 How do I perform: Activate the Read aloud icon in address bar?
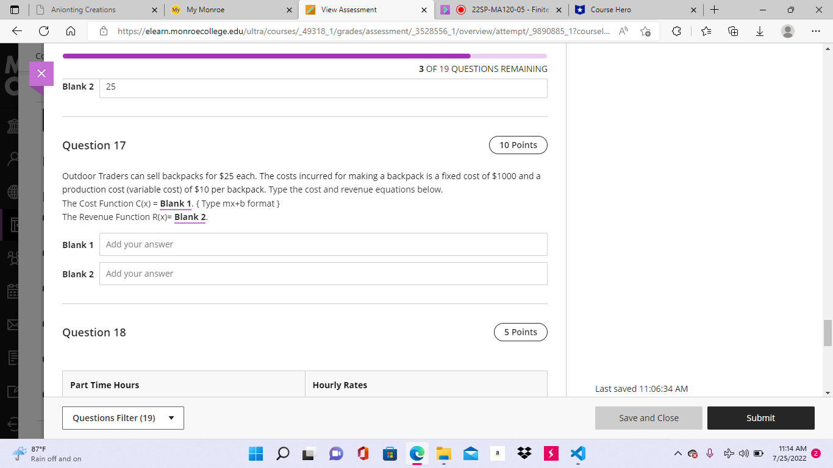tap(624, 31)
